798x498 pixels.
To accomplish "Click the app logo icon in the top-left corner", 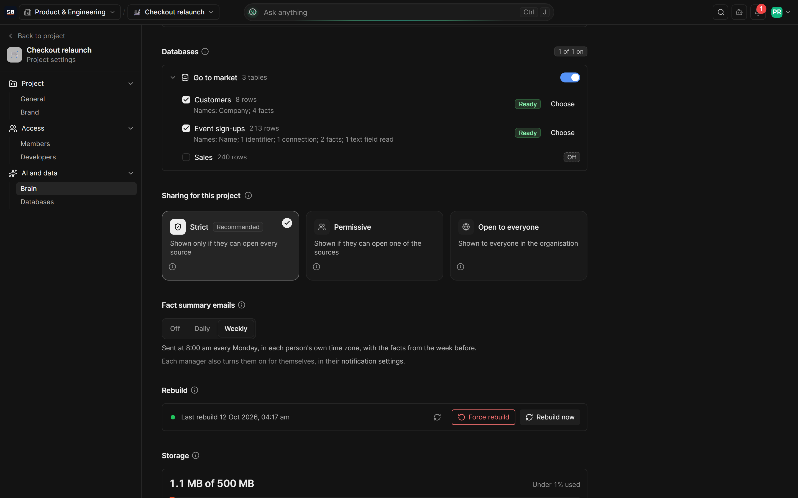I will (11, 12).
